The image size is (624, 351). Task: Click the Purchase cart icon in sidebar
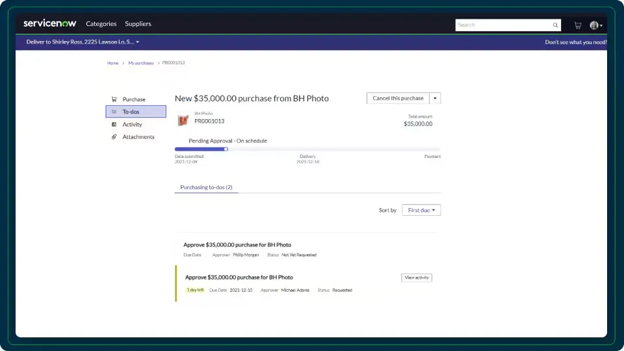pos(114,99)
